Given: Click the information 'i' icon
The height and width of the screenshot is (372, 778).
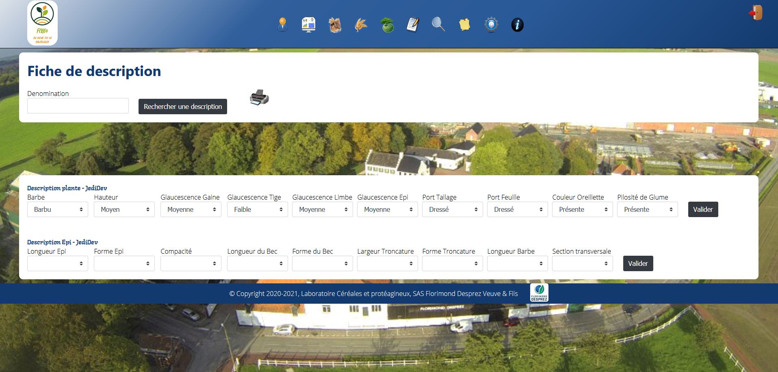Looking at the screenshot, I should coord(517,25).
